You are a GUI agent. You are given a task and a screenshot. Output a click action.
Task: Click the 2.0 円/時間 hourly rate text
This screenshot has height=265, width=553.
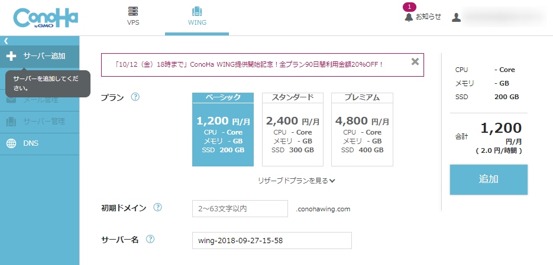(499, 151)
